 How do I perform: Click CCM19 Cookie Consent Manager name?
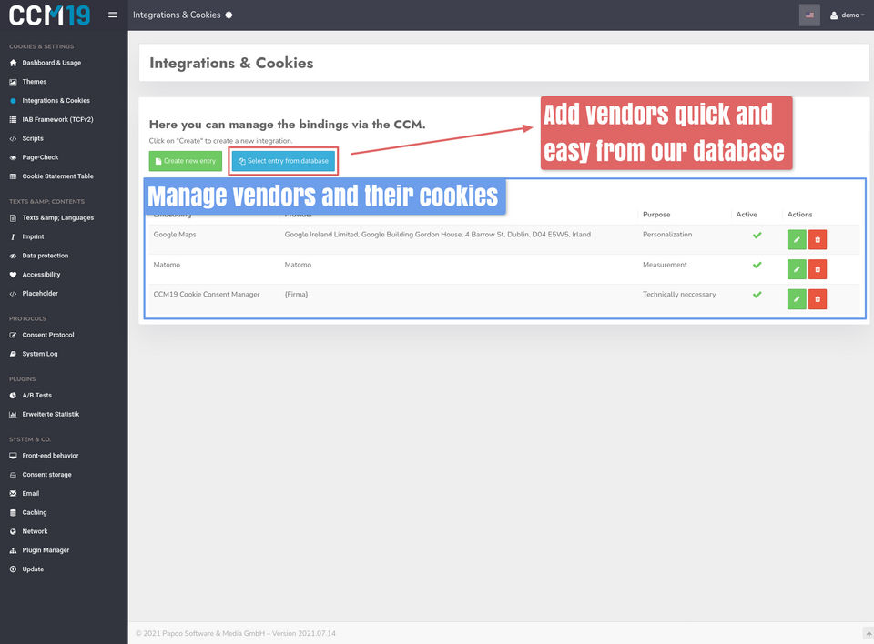pyautogui.click(x=207, y=294)
